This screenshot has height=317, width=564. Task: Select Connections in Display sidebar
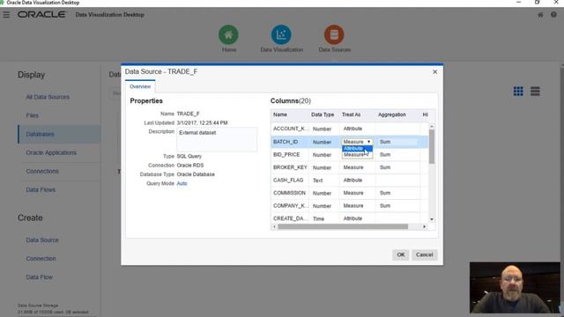[x=42, y=171]
